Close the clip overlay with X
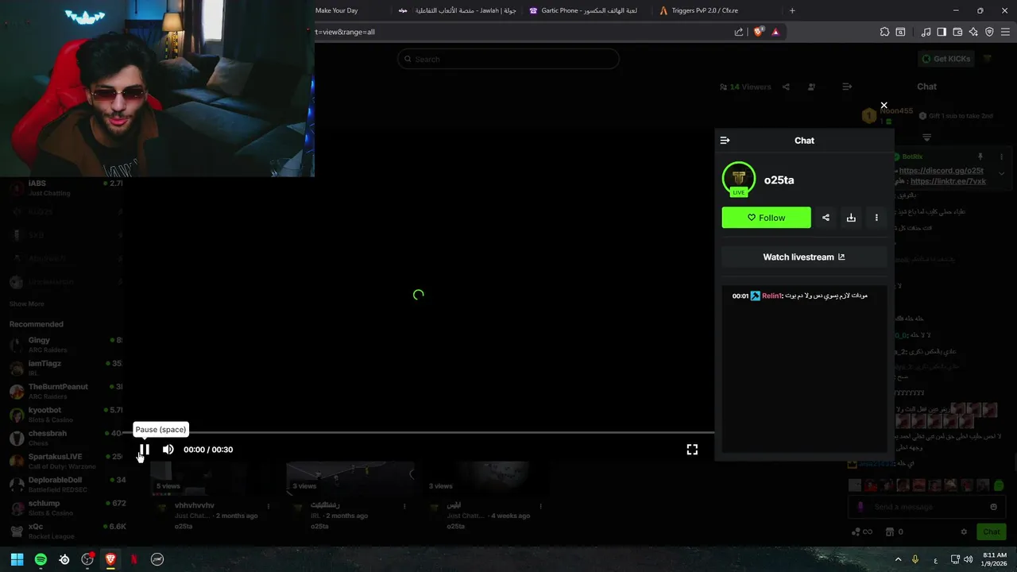 [884, 106]
